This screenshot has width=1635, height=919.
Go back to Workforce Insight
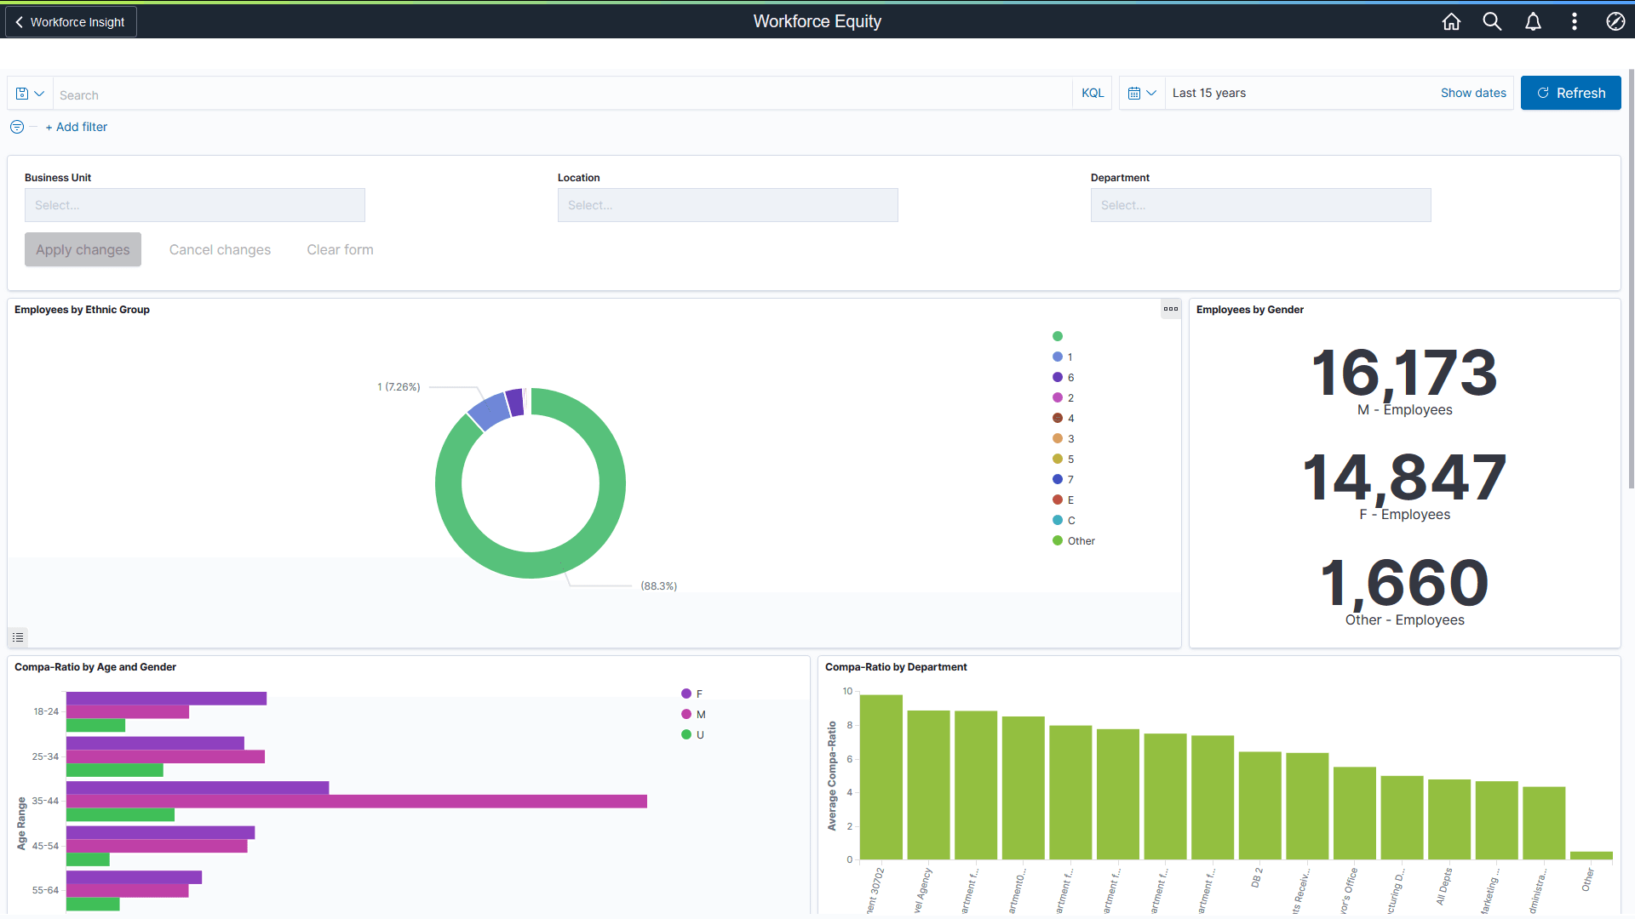tap(70, 21)
